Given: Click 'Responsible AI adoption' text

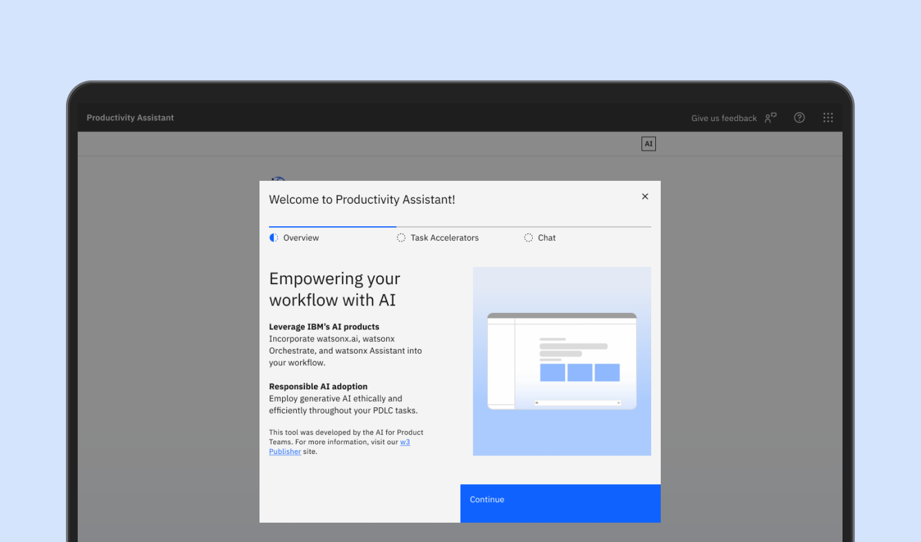Looking at the screenshot, I should point(318,387).
